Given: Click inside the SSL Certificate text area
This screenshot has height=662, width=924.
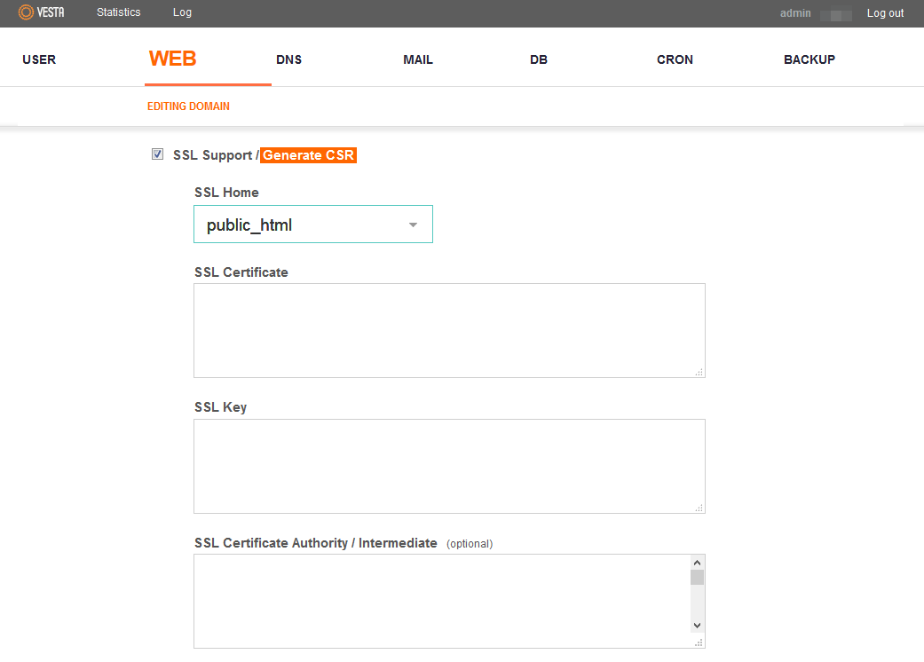Looking at the screenshot, I should tap(448, 330).
